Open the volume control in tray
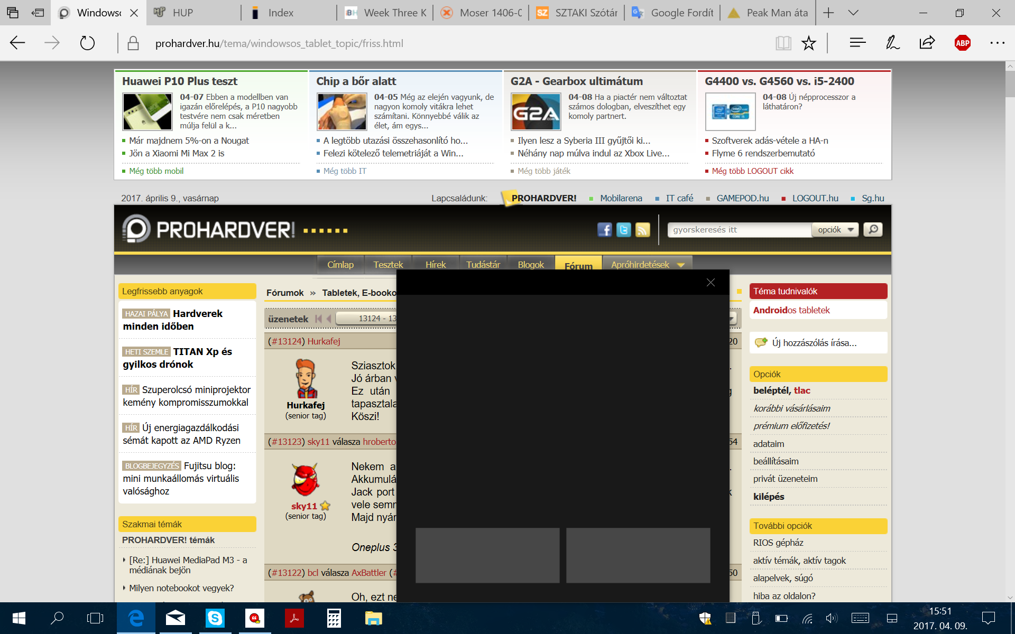Viewport: 1015px width, 634px height. [832, 618]
